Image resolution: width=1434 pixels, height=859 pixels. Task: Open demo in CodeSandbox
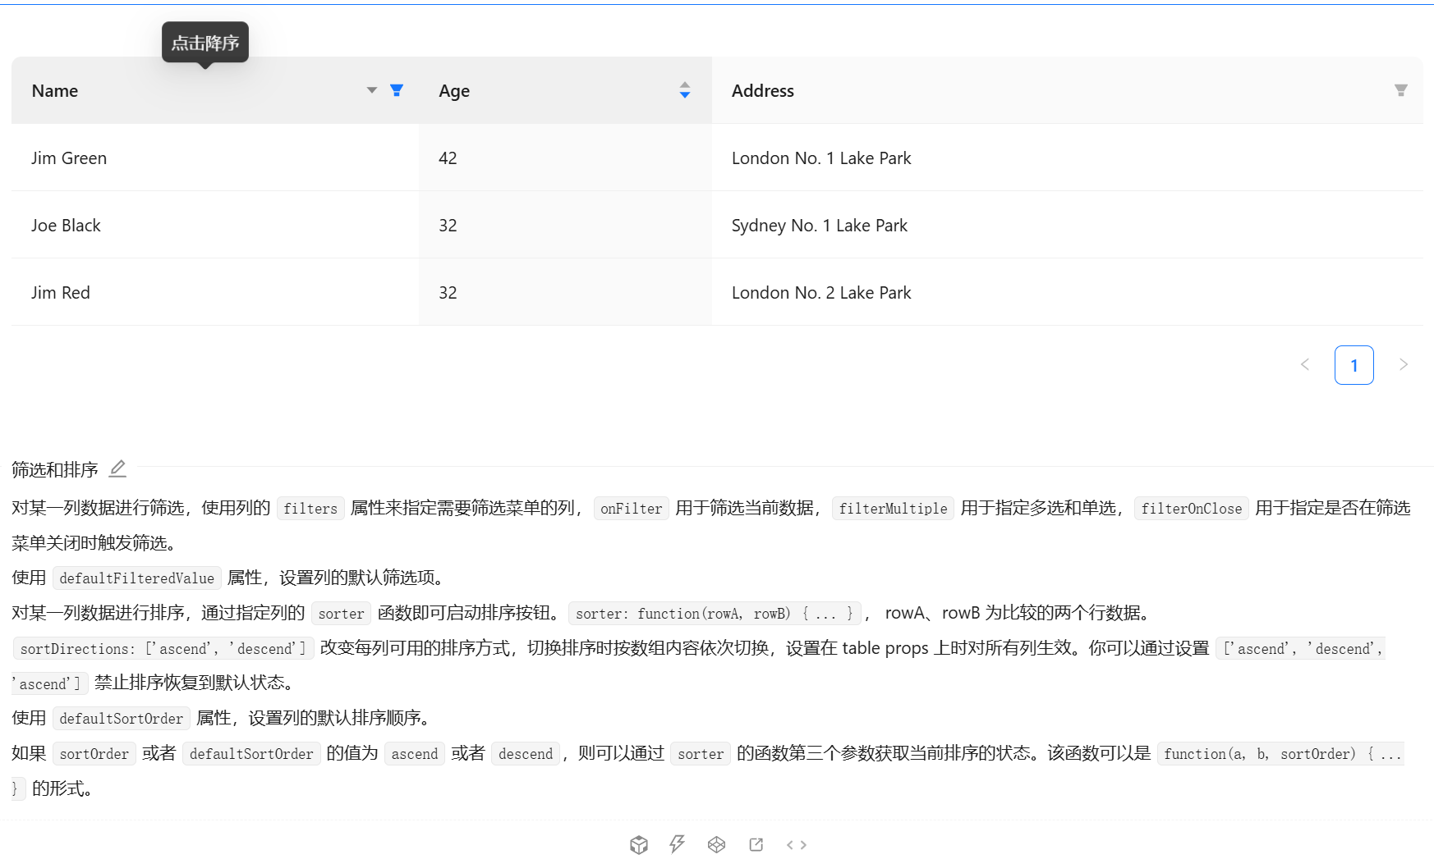[639, 844]
